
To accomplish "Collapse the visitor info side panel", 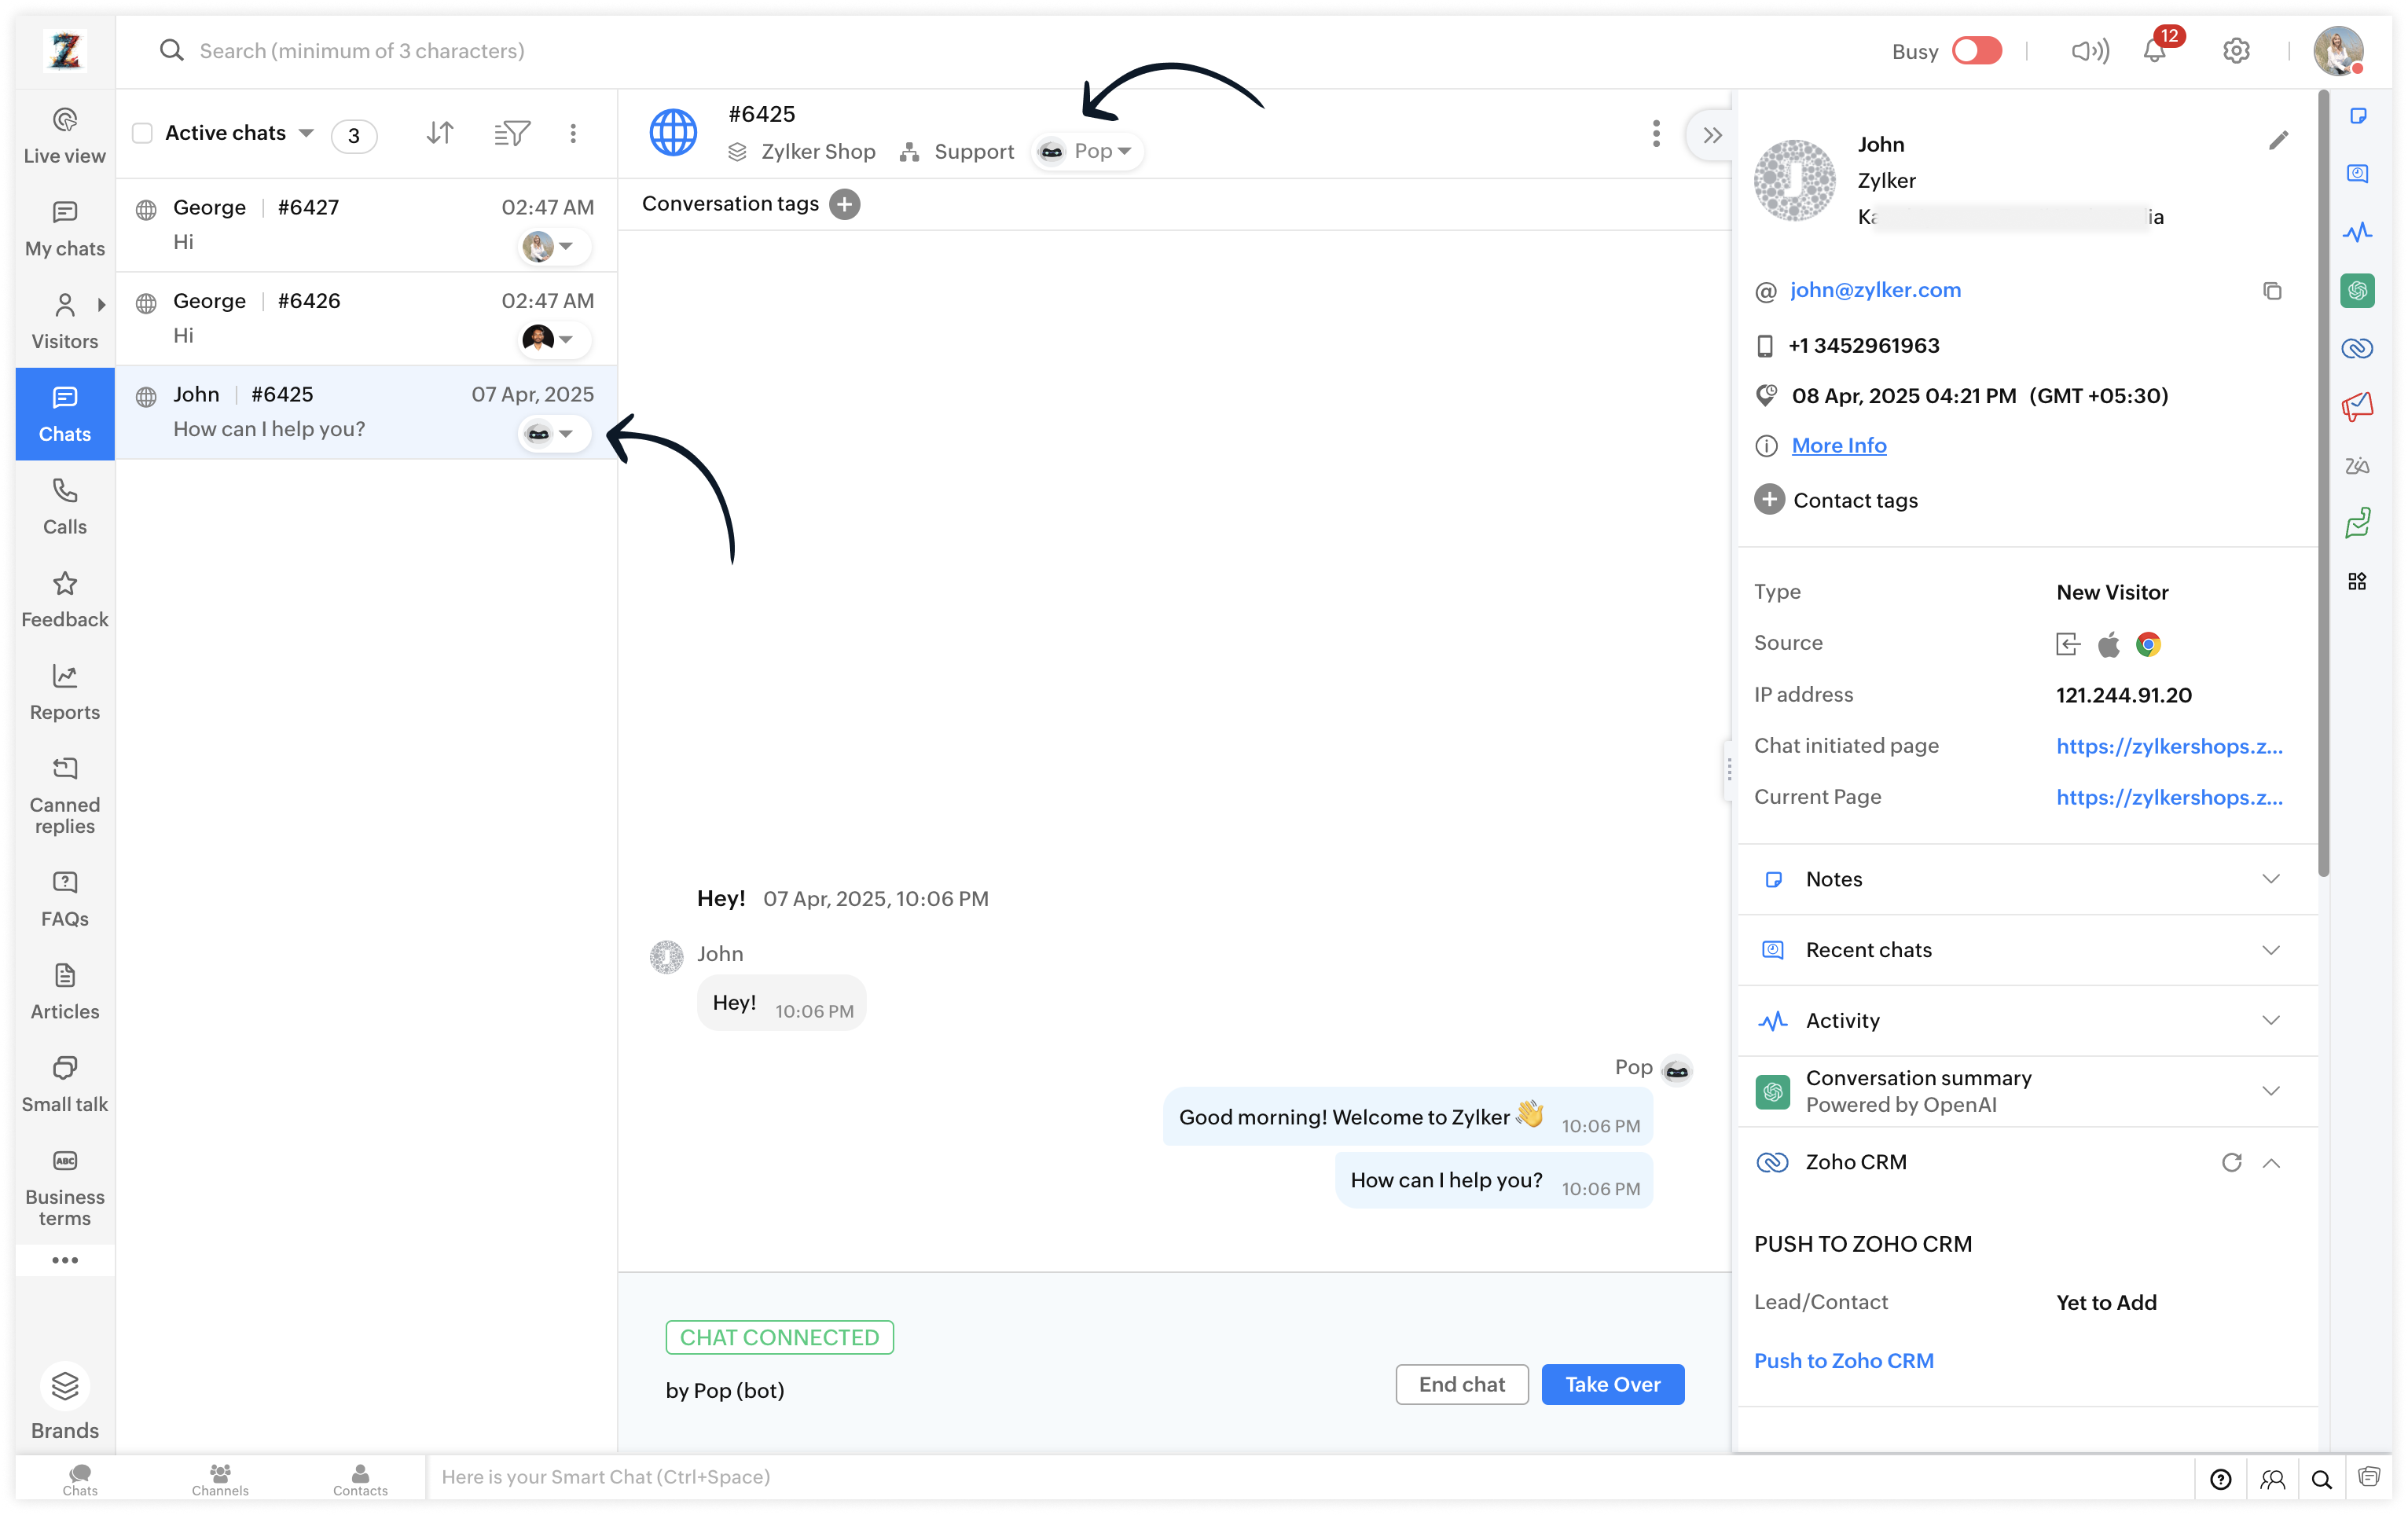I will (1712, 135).
